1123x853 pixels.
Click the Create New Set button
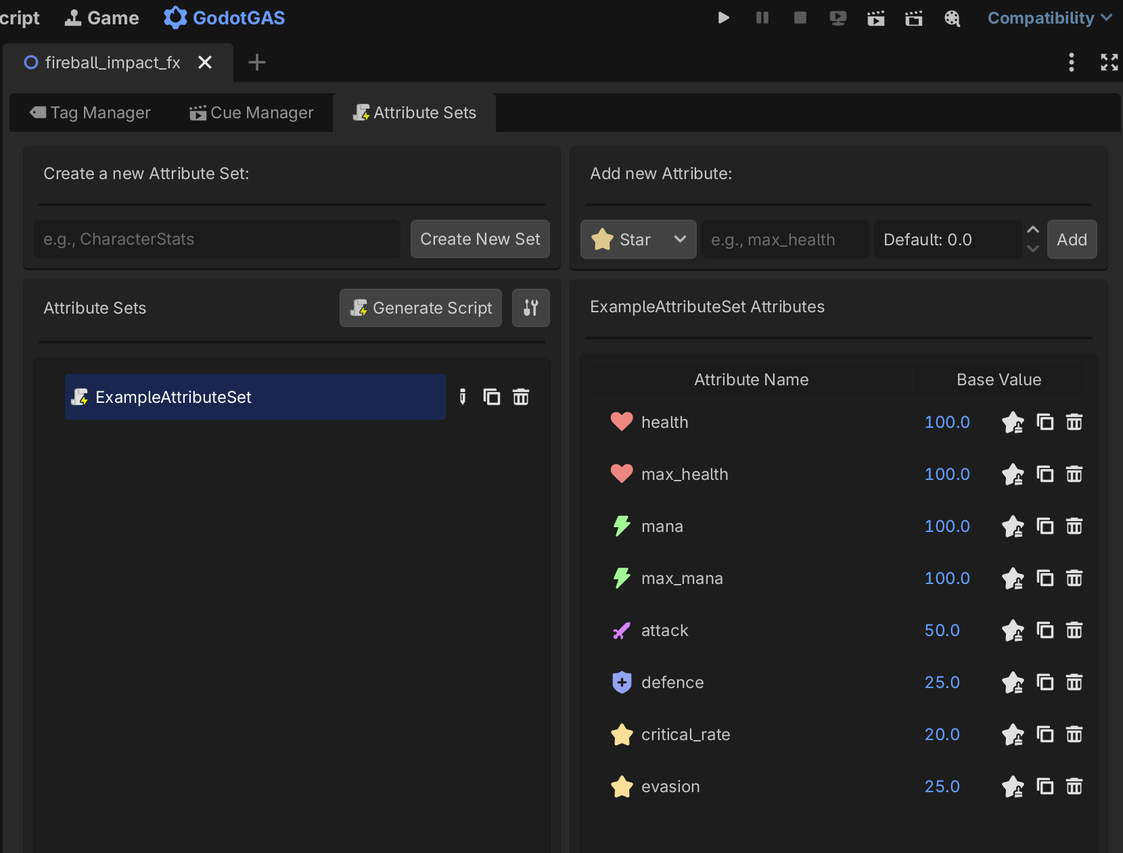[480, 239]
